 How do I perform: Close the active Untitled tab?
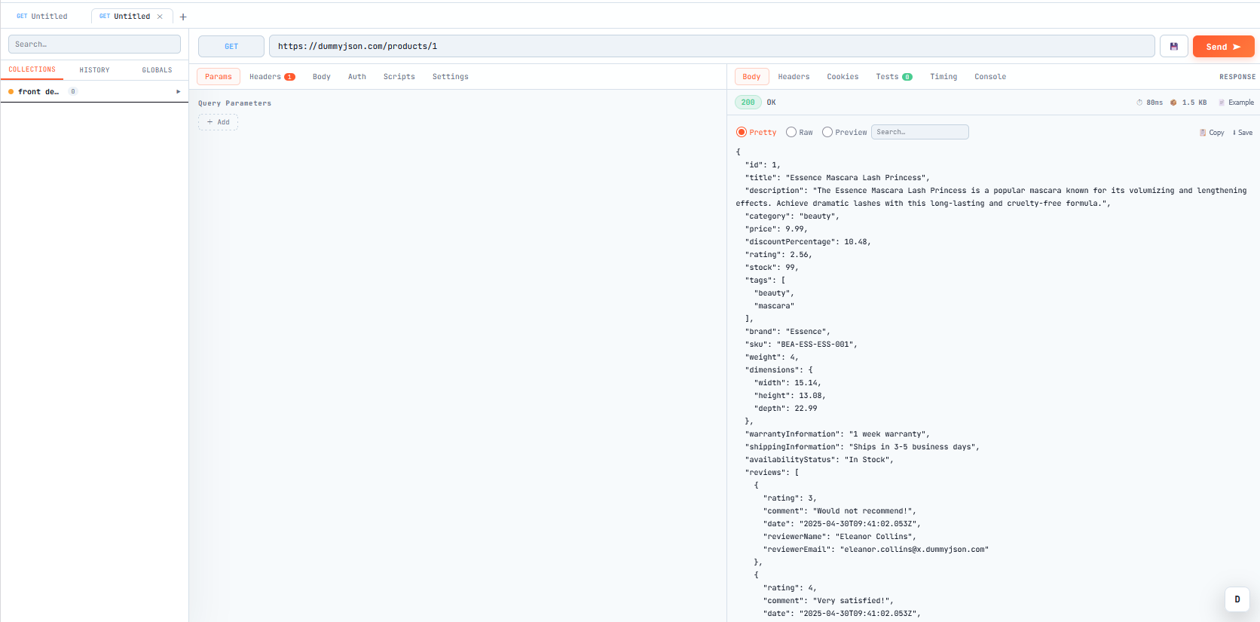pos(160,17)
